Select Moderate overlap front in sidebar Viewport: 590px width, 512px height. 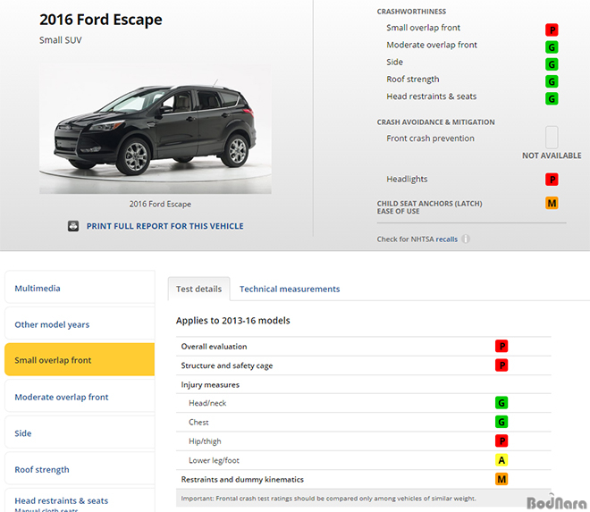coord(80,396)
